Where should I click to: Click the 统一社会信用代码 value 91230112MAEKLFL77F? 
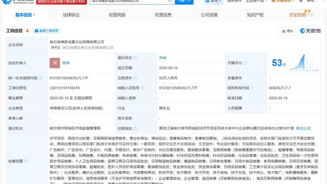(x=69, y=78)
